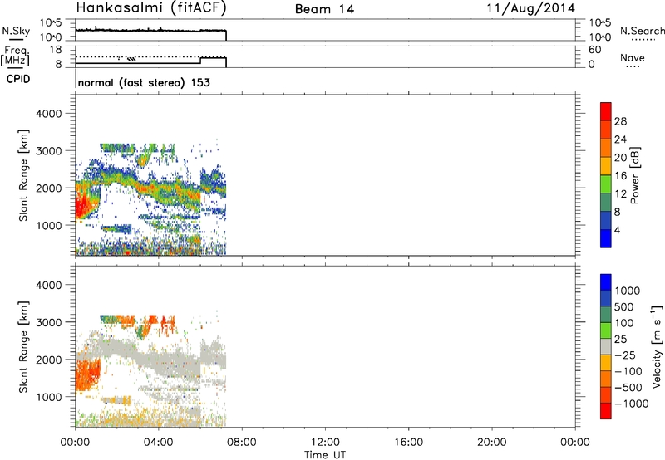The image size is (665, 460).
Task: Click the "normal (fast stereo) 153" text
Action: (144, 82)
